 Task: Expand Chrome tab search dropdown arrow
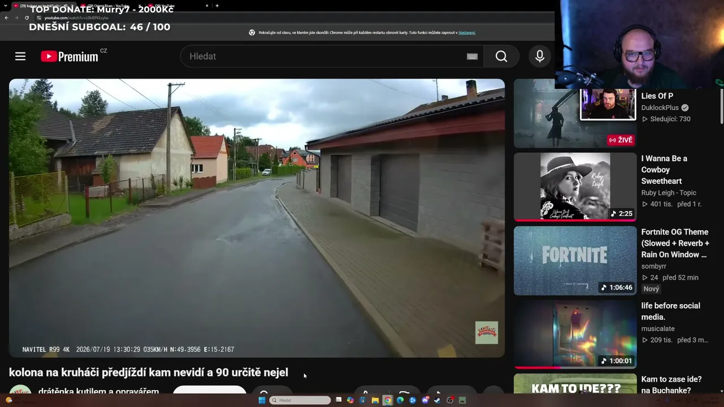pyautogui.click(x=6, y=6)
